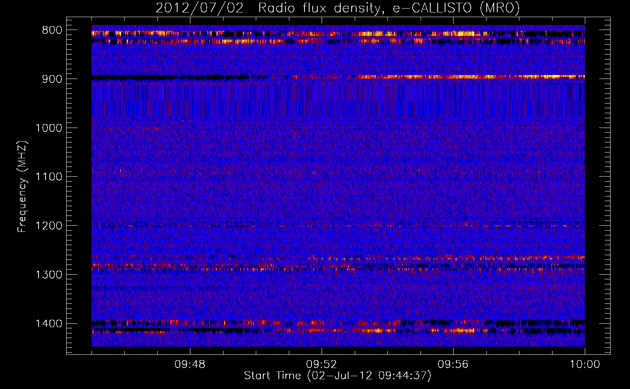This screenshot has height=389, width=630.
Task: Click the 900 frequency tick label
Action: coord(52,79)
